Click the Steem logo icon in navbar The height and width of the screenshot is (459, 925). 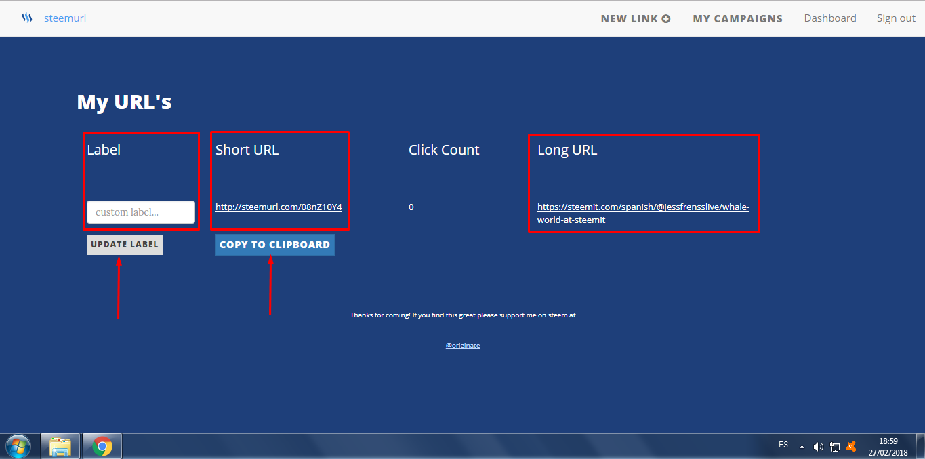[27, 18]
